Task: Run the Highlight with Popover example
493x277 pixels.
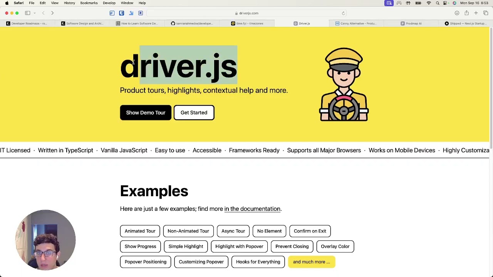Action: coord(239,247)
